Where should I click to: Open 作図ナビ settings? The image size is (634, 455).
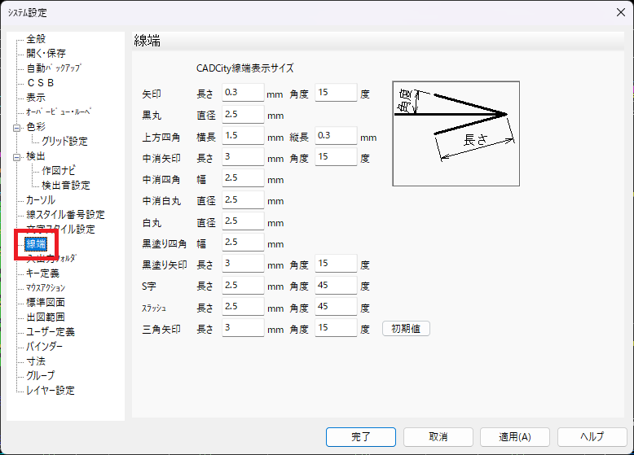click(58, 171)
